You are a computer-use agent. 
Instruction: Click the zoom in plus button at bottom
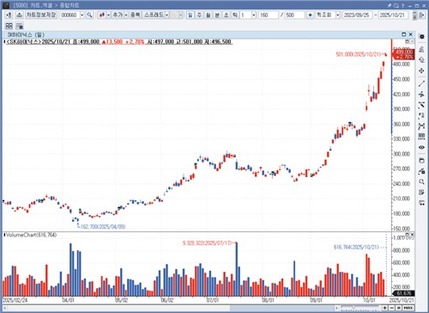pyautogui.click(x=385, y=308)
